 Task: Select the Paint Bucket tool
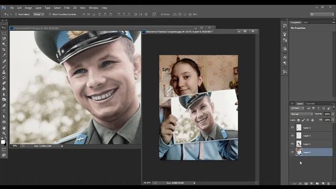[4, 89]
